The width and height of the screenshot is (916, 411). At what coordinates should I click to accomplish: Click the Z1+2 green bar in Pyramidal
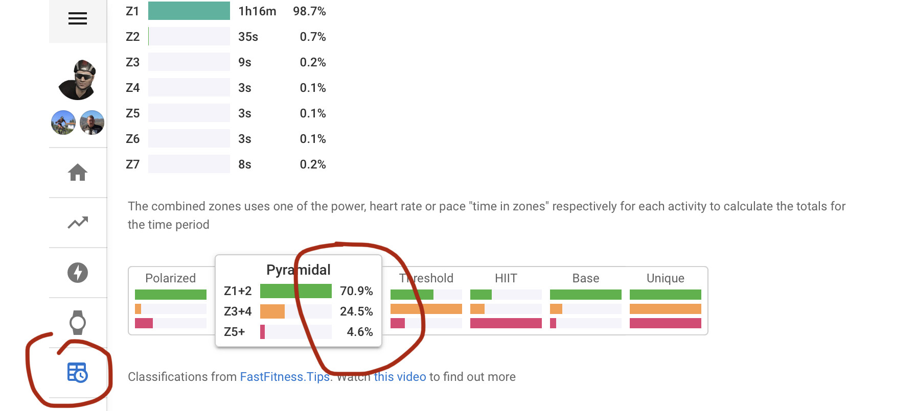(296, 291)
